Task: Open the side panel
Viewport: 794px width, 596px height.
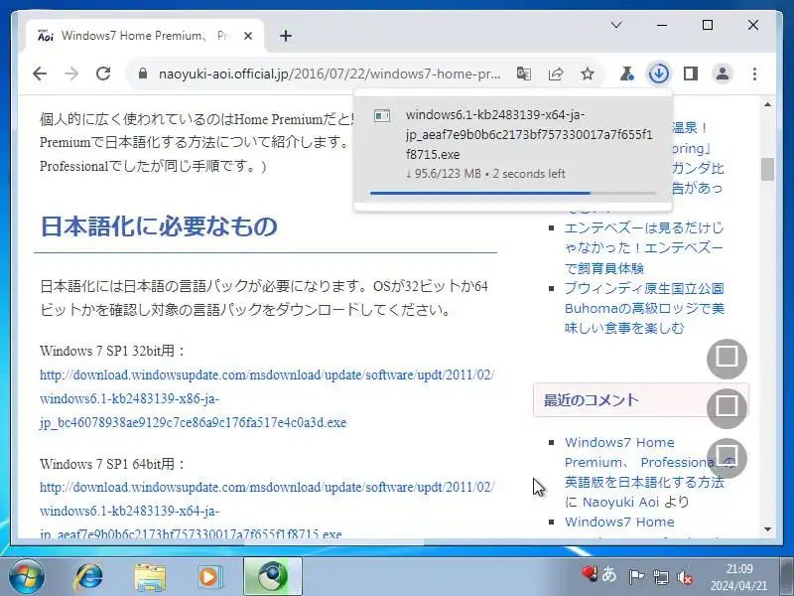Action: pos(691,74)
